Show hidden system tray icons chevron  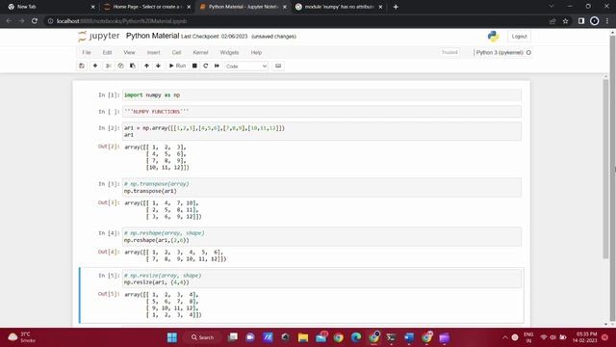[x=504, y=337]
